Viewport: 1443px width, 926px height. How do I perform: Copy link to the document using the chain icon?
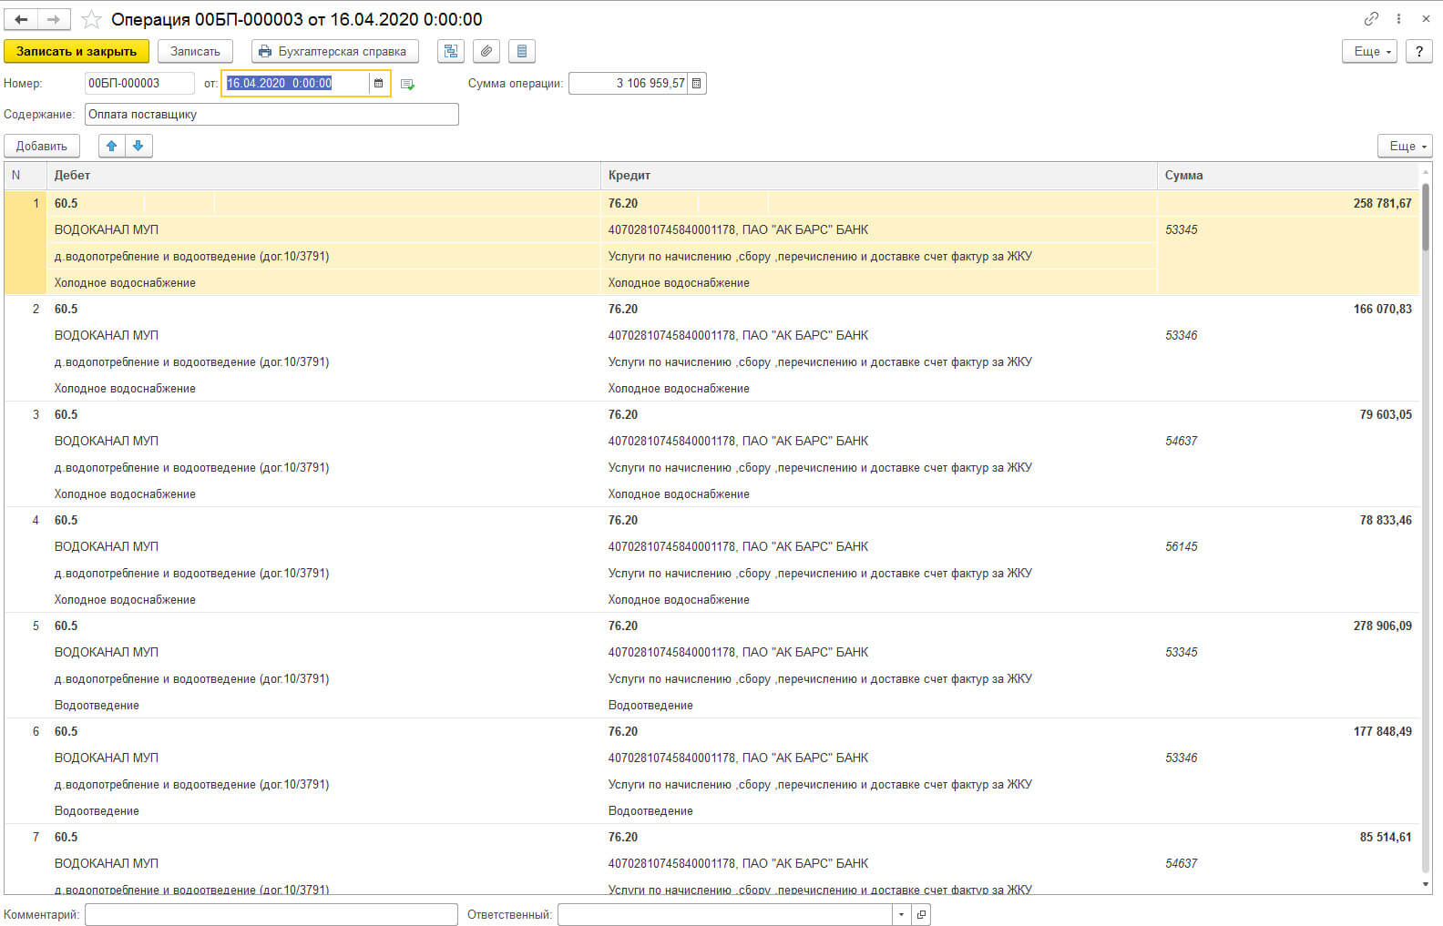click(1371, 19)
